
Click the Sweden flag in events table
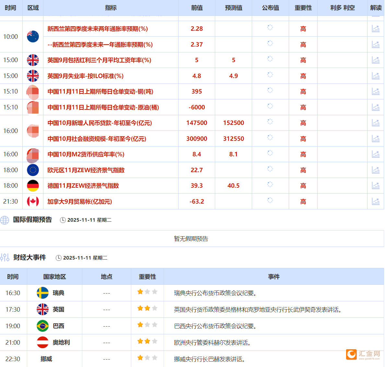click(42, 293)
